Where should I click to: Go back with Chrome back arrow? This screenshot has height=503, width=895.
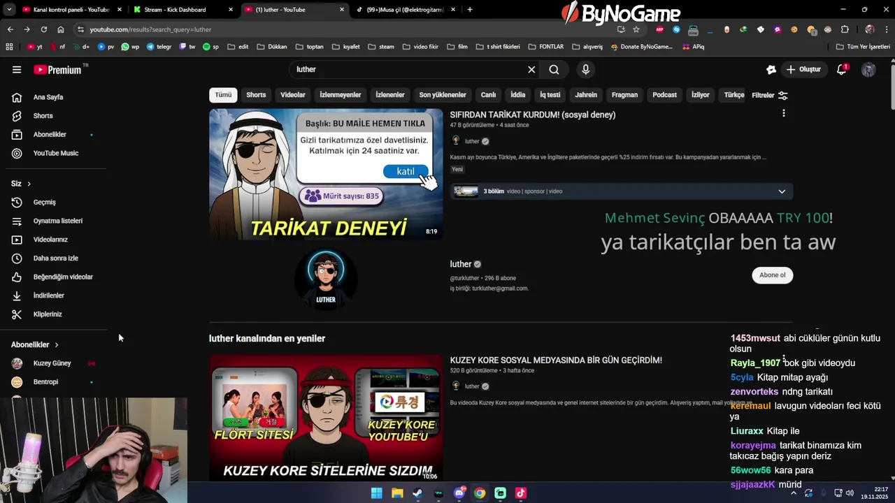pyautogui.click(x=10, y=29)
